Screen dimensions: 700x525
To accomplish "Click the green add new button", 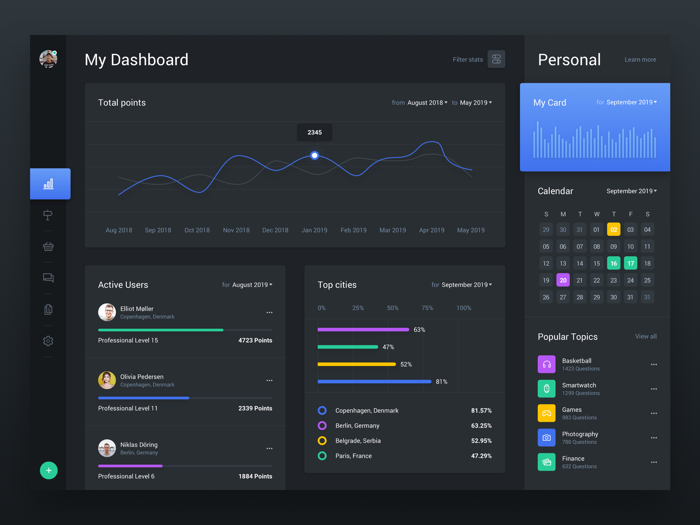I will click(49, 470).
